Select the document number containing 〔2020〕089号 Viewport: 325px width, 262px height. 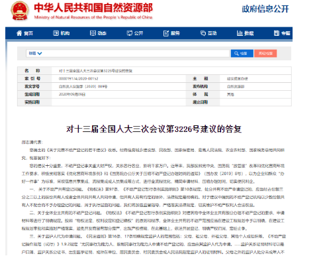[x=83, y=86]
